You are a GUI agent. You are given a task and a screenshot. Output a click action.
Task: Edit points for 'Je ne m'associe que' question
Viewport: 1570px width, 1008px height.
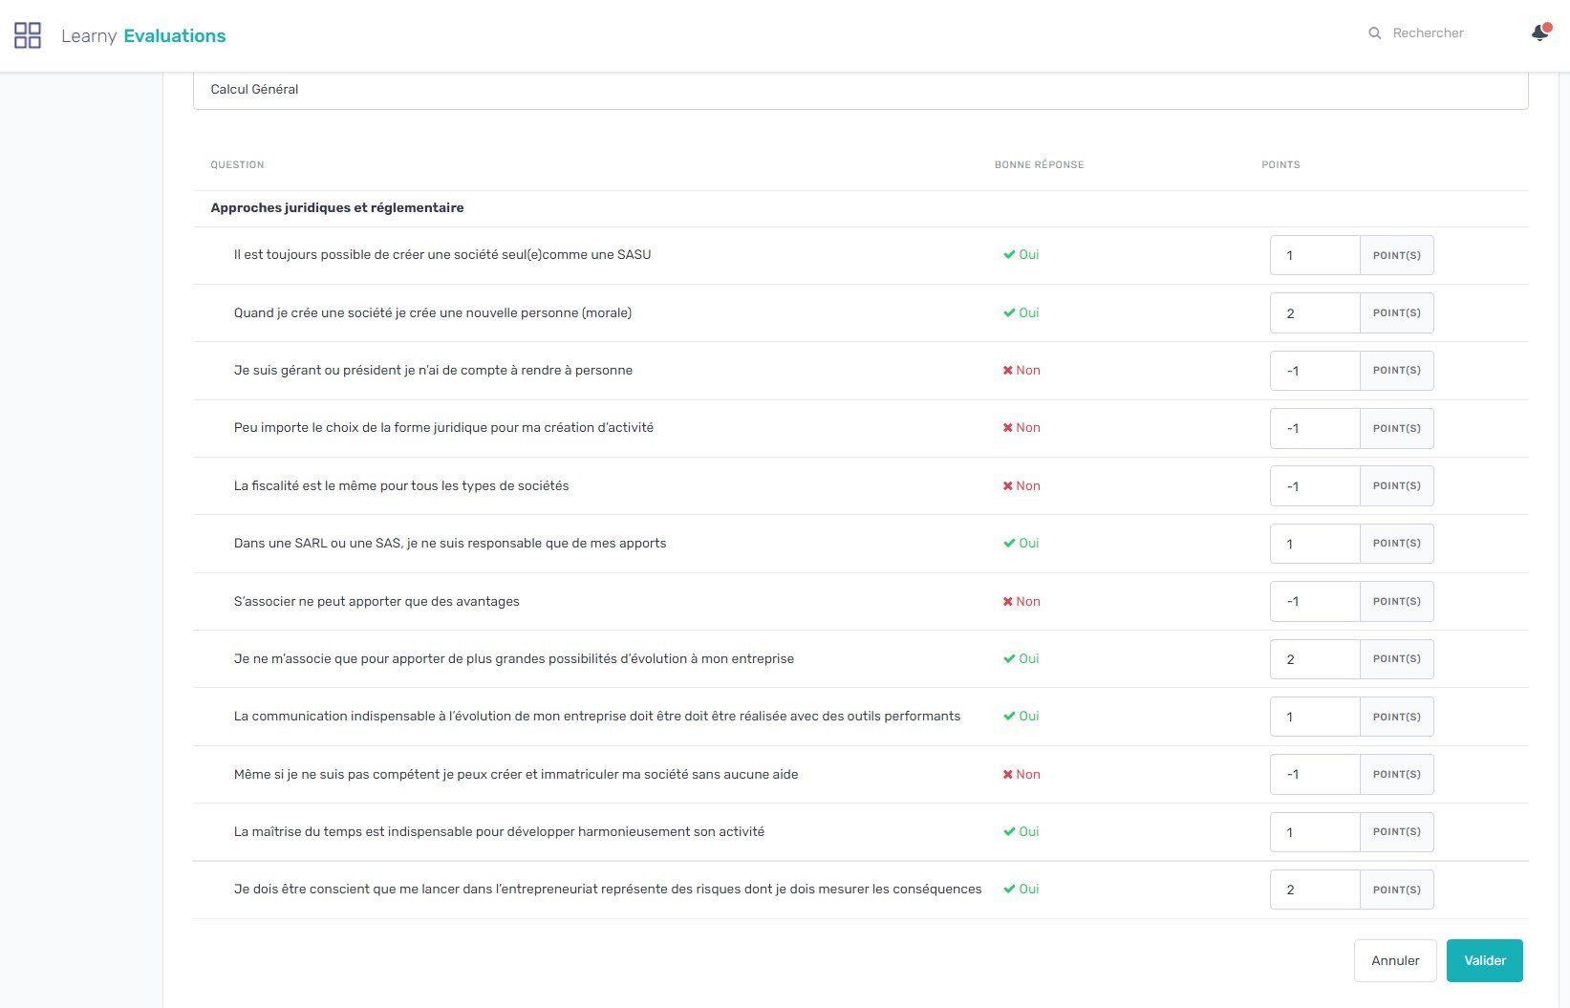[1315, 659]
